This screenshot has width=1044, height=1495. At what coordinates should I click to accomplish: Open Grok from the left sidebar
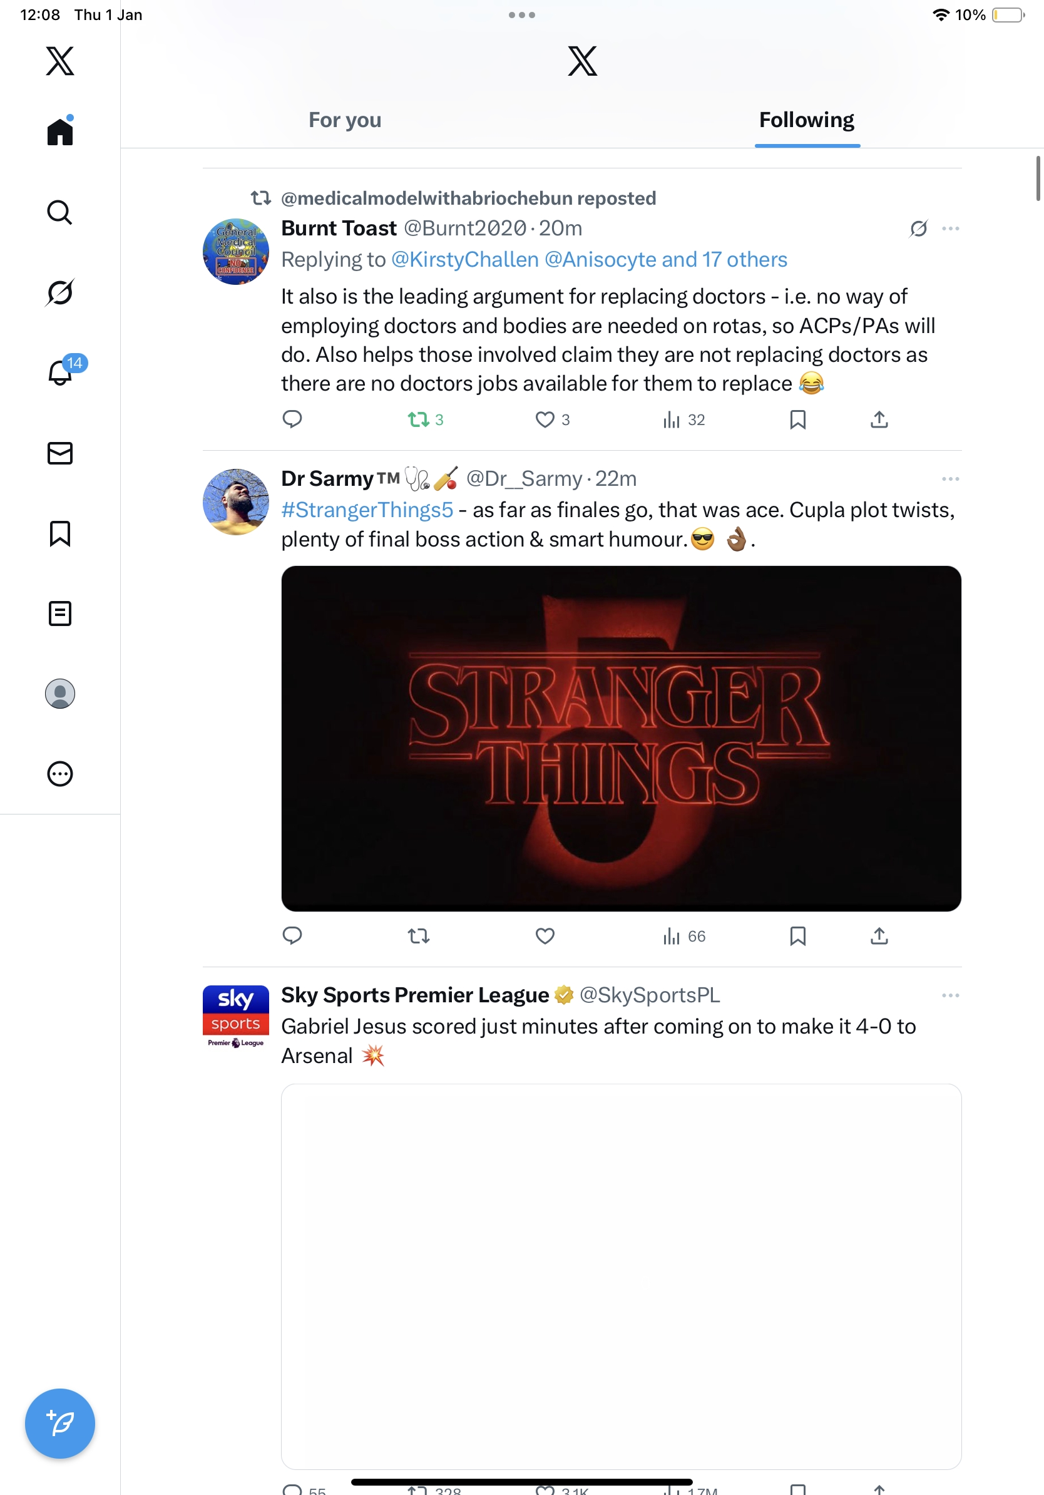coord(60,292)
